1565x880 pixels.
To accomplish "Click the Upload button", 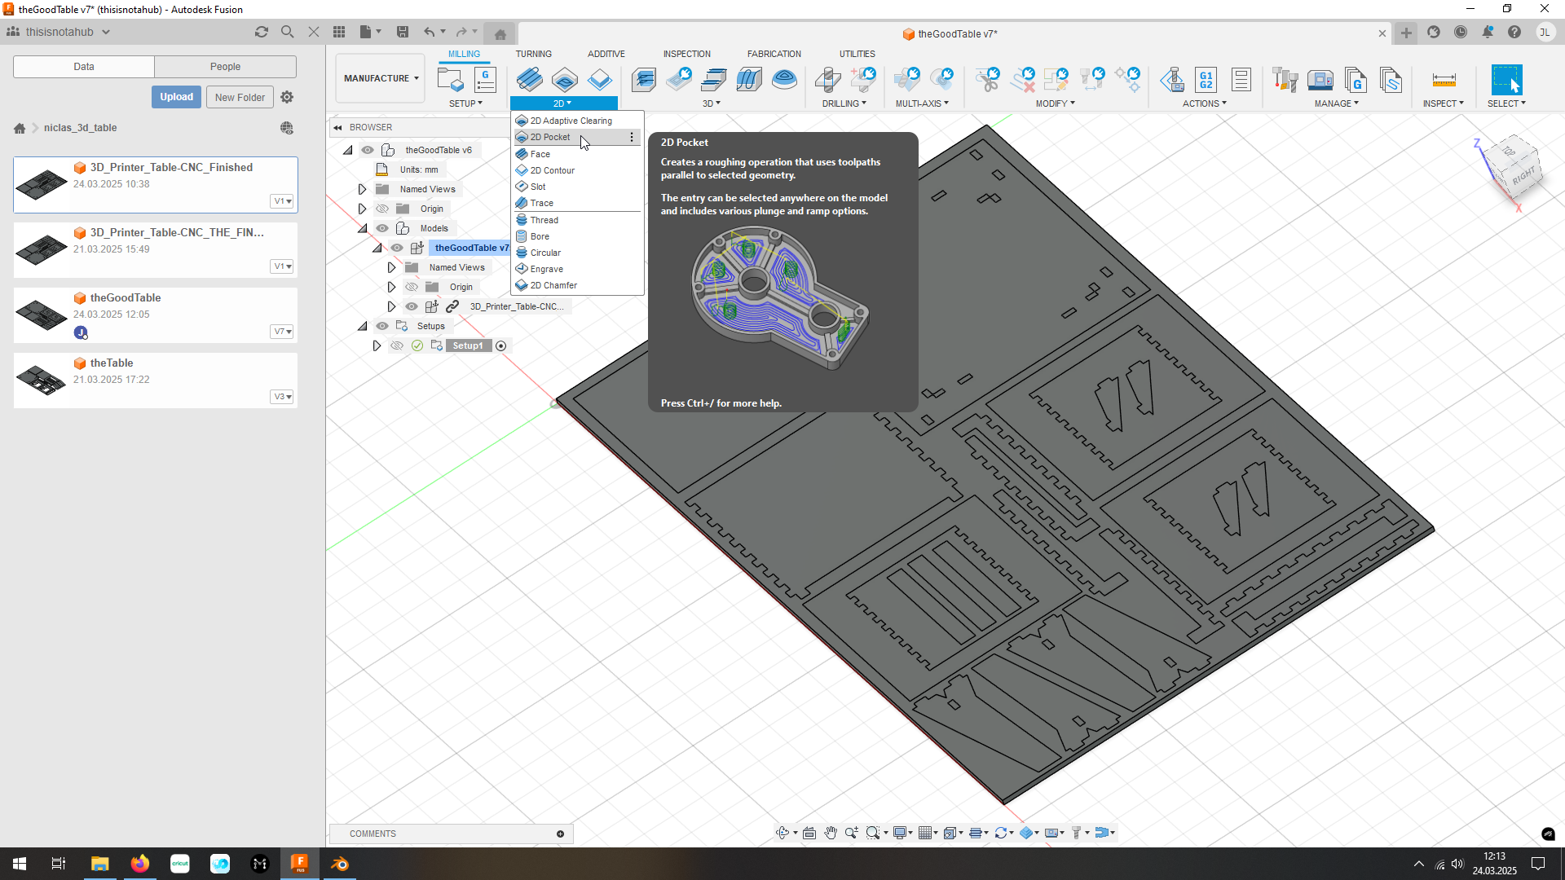I will 176,97.
